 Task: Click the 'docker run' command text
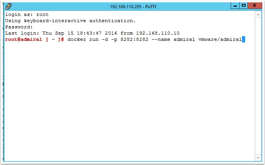coord(83,39)
